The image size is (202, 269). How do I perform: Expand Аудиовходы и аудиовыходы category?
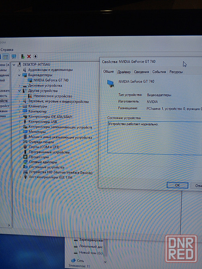(x=19, y=70)
